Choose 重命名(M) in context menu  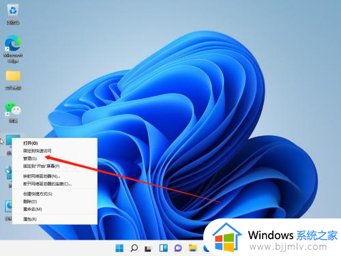click(55, 209)
